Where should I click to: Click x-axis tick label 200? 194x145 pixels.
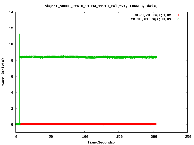tap(154, 137)
